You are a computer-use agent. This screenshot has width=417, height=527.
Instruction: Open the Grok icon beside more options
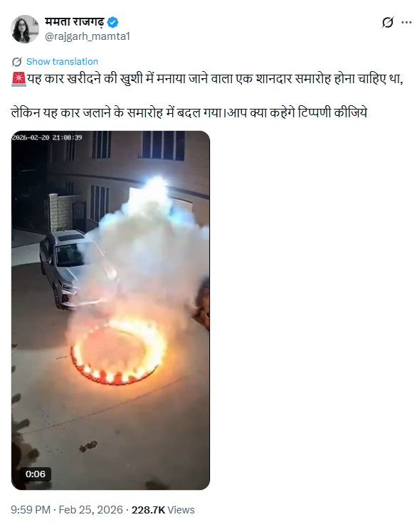[x=387, y=23]
